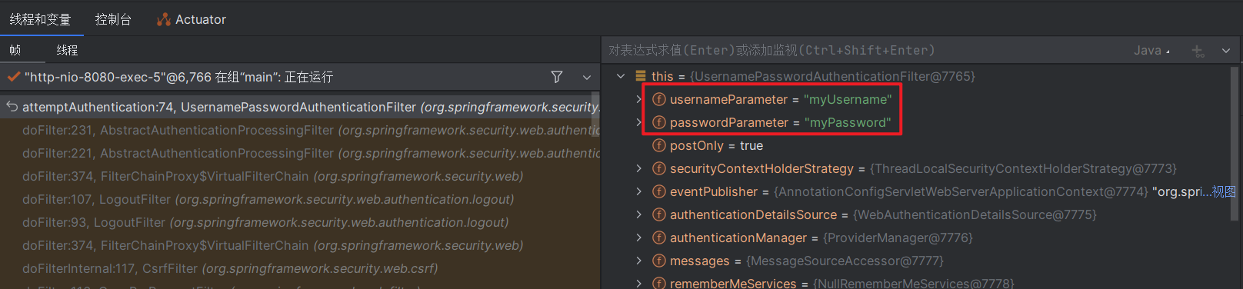
Task: Click the field icon of authenticationManager
Action: (x=659, y=238)
